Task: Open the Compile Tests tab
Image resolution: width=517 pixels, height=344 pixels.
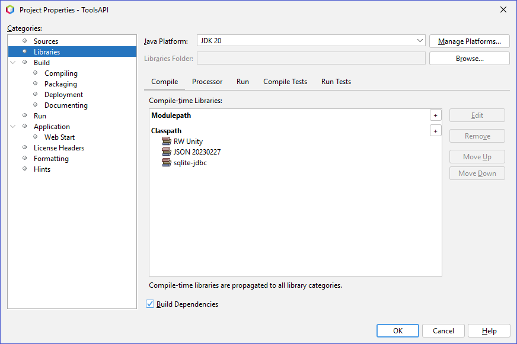Action: tap(285, 82)
